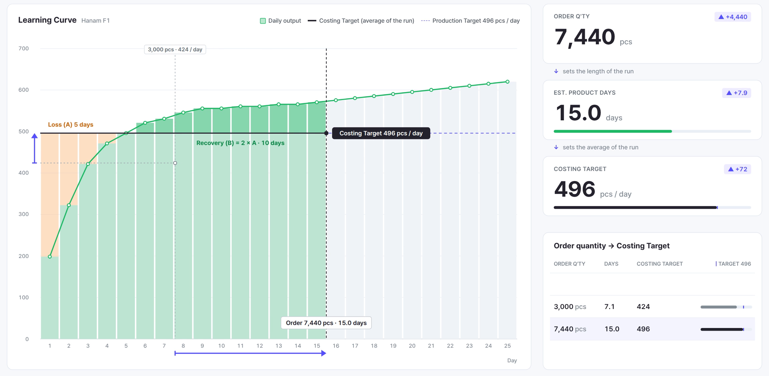Click the y-axis label 500
Viewport: 769px width, 376px height.
point(23,131)
